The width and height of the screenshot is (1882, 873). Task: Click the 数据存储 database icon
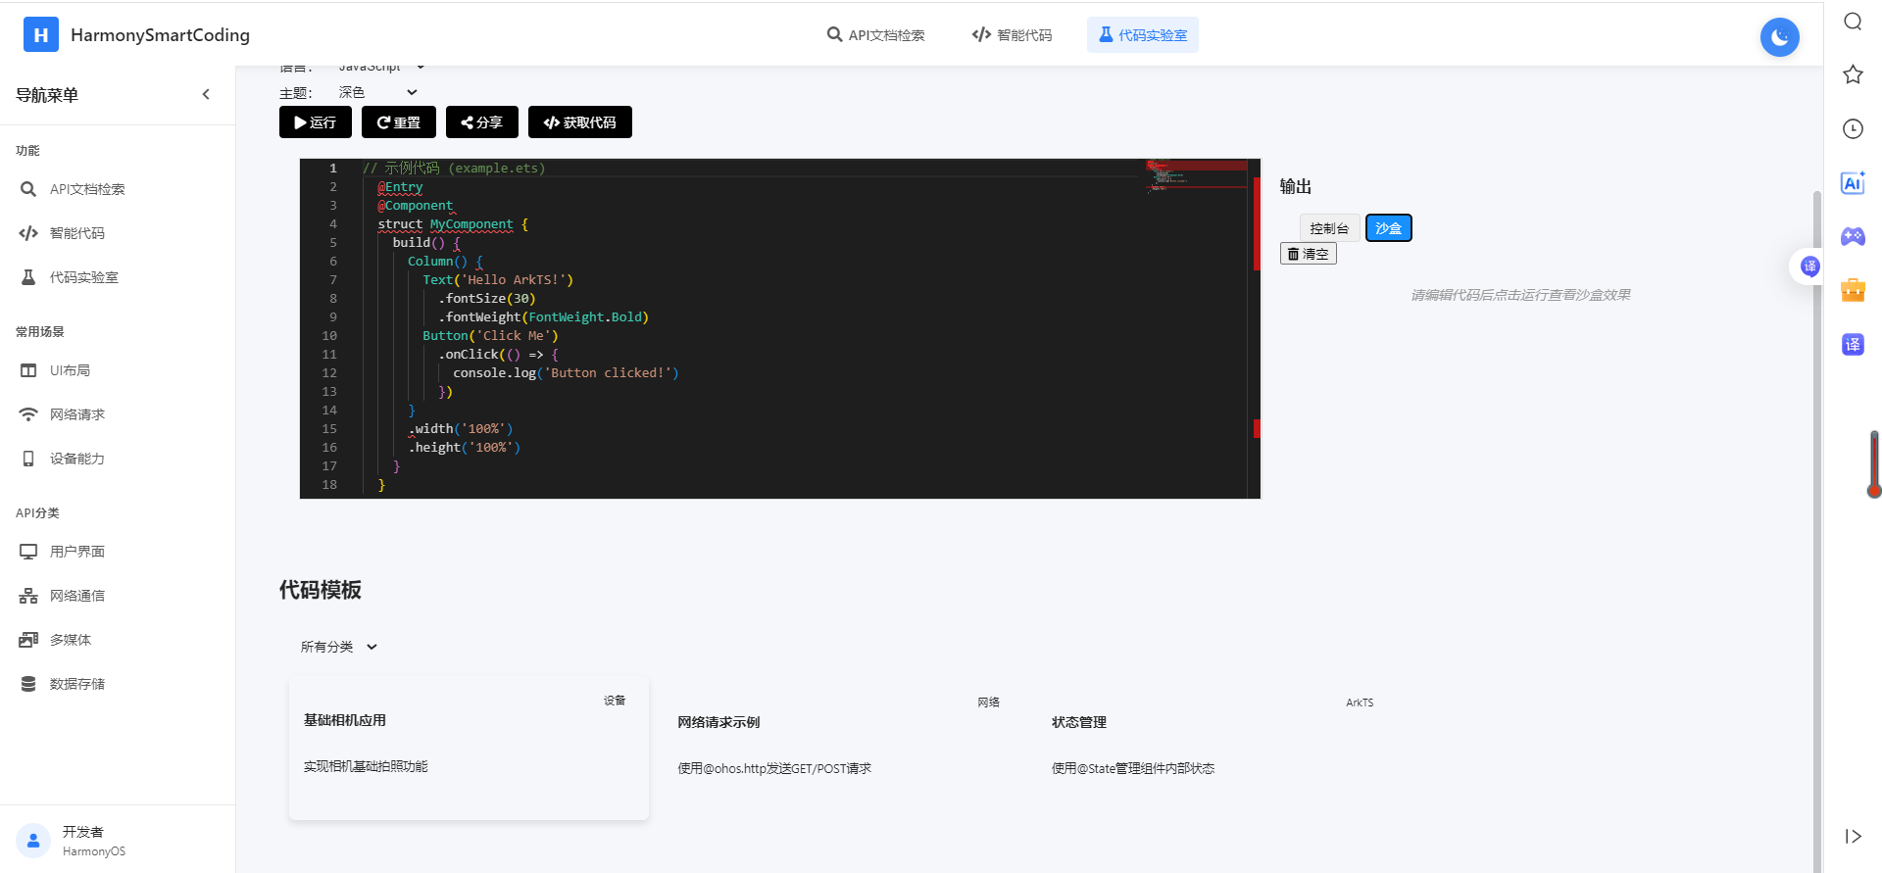coord(28,684)
